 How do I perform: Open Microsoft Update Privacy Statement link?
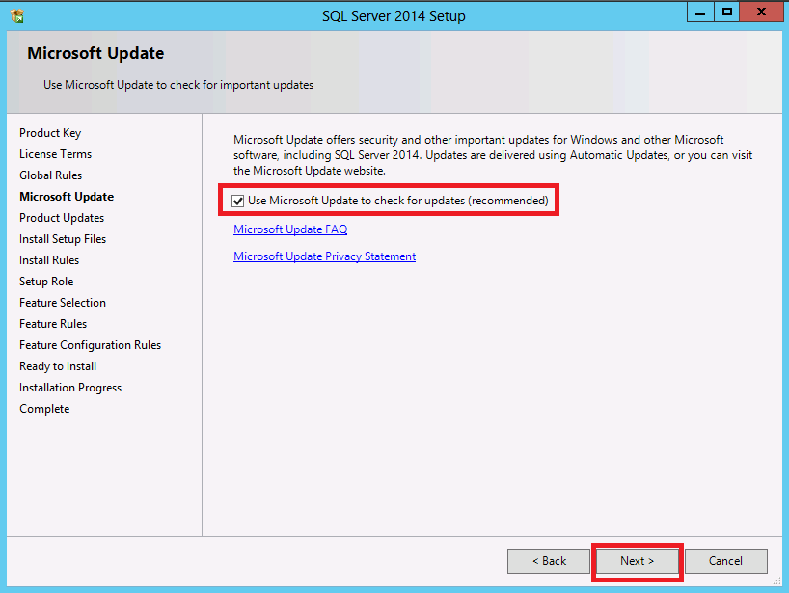pos(324,256)
